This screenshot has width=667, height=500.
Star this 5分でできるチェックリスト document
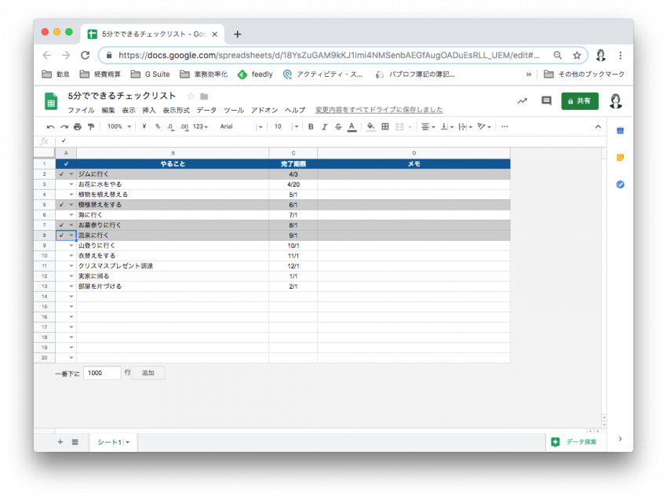tap(191, 96)
